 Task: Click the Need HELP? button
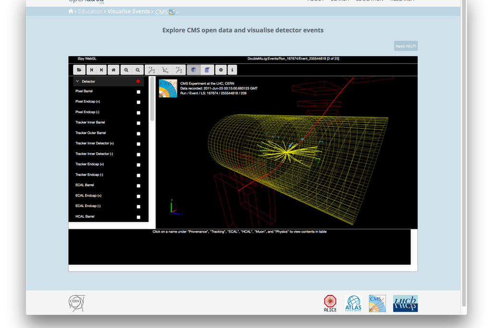point(406,46)
